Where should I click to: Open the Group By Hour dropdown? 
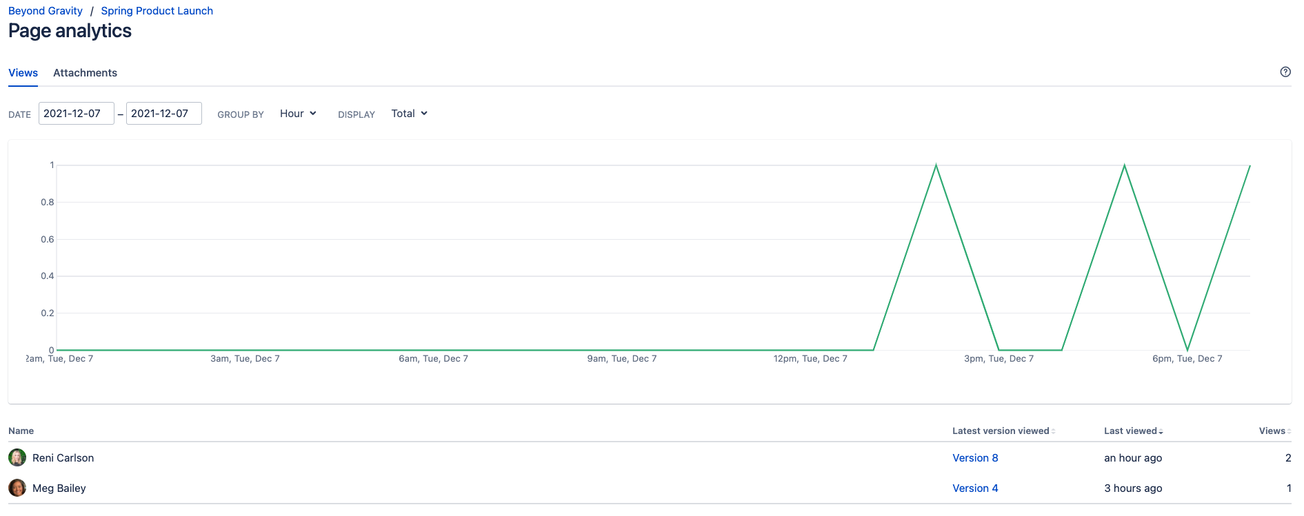click(298, 114)
